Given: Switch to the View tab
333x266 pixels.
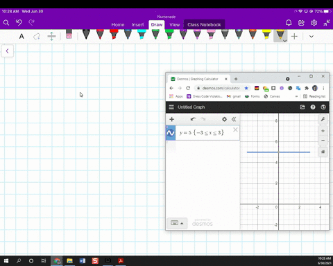Looking at the screenshot, I should pos(174,25).
